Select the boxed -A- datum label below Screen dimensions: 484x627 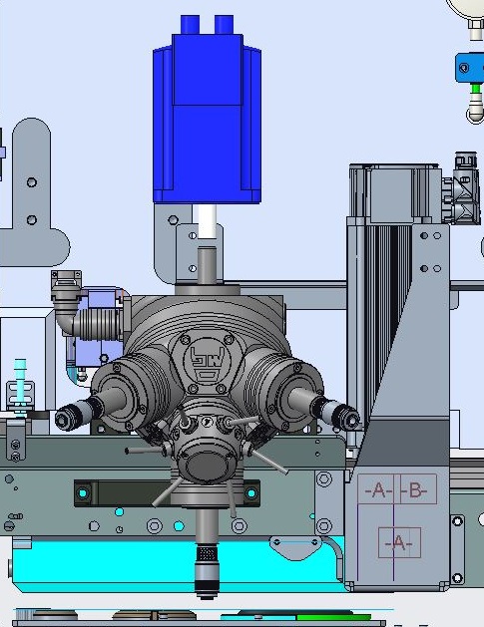399,542
